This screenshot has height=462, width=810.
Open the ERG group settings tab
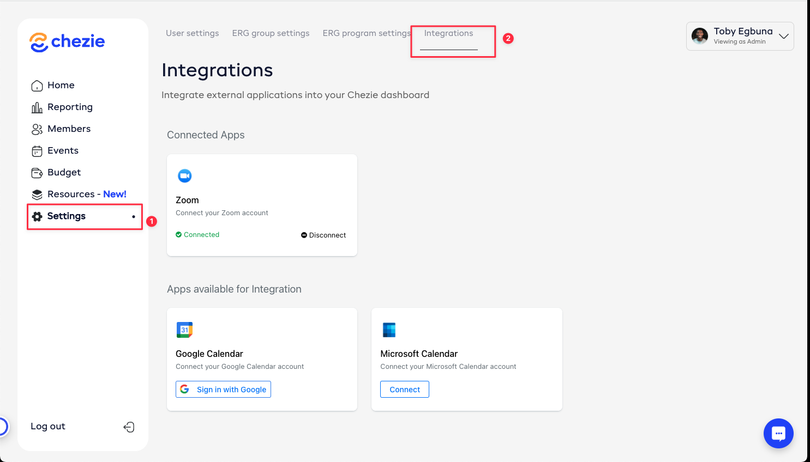click(x=271, y=33)
